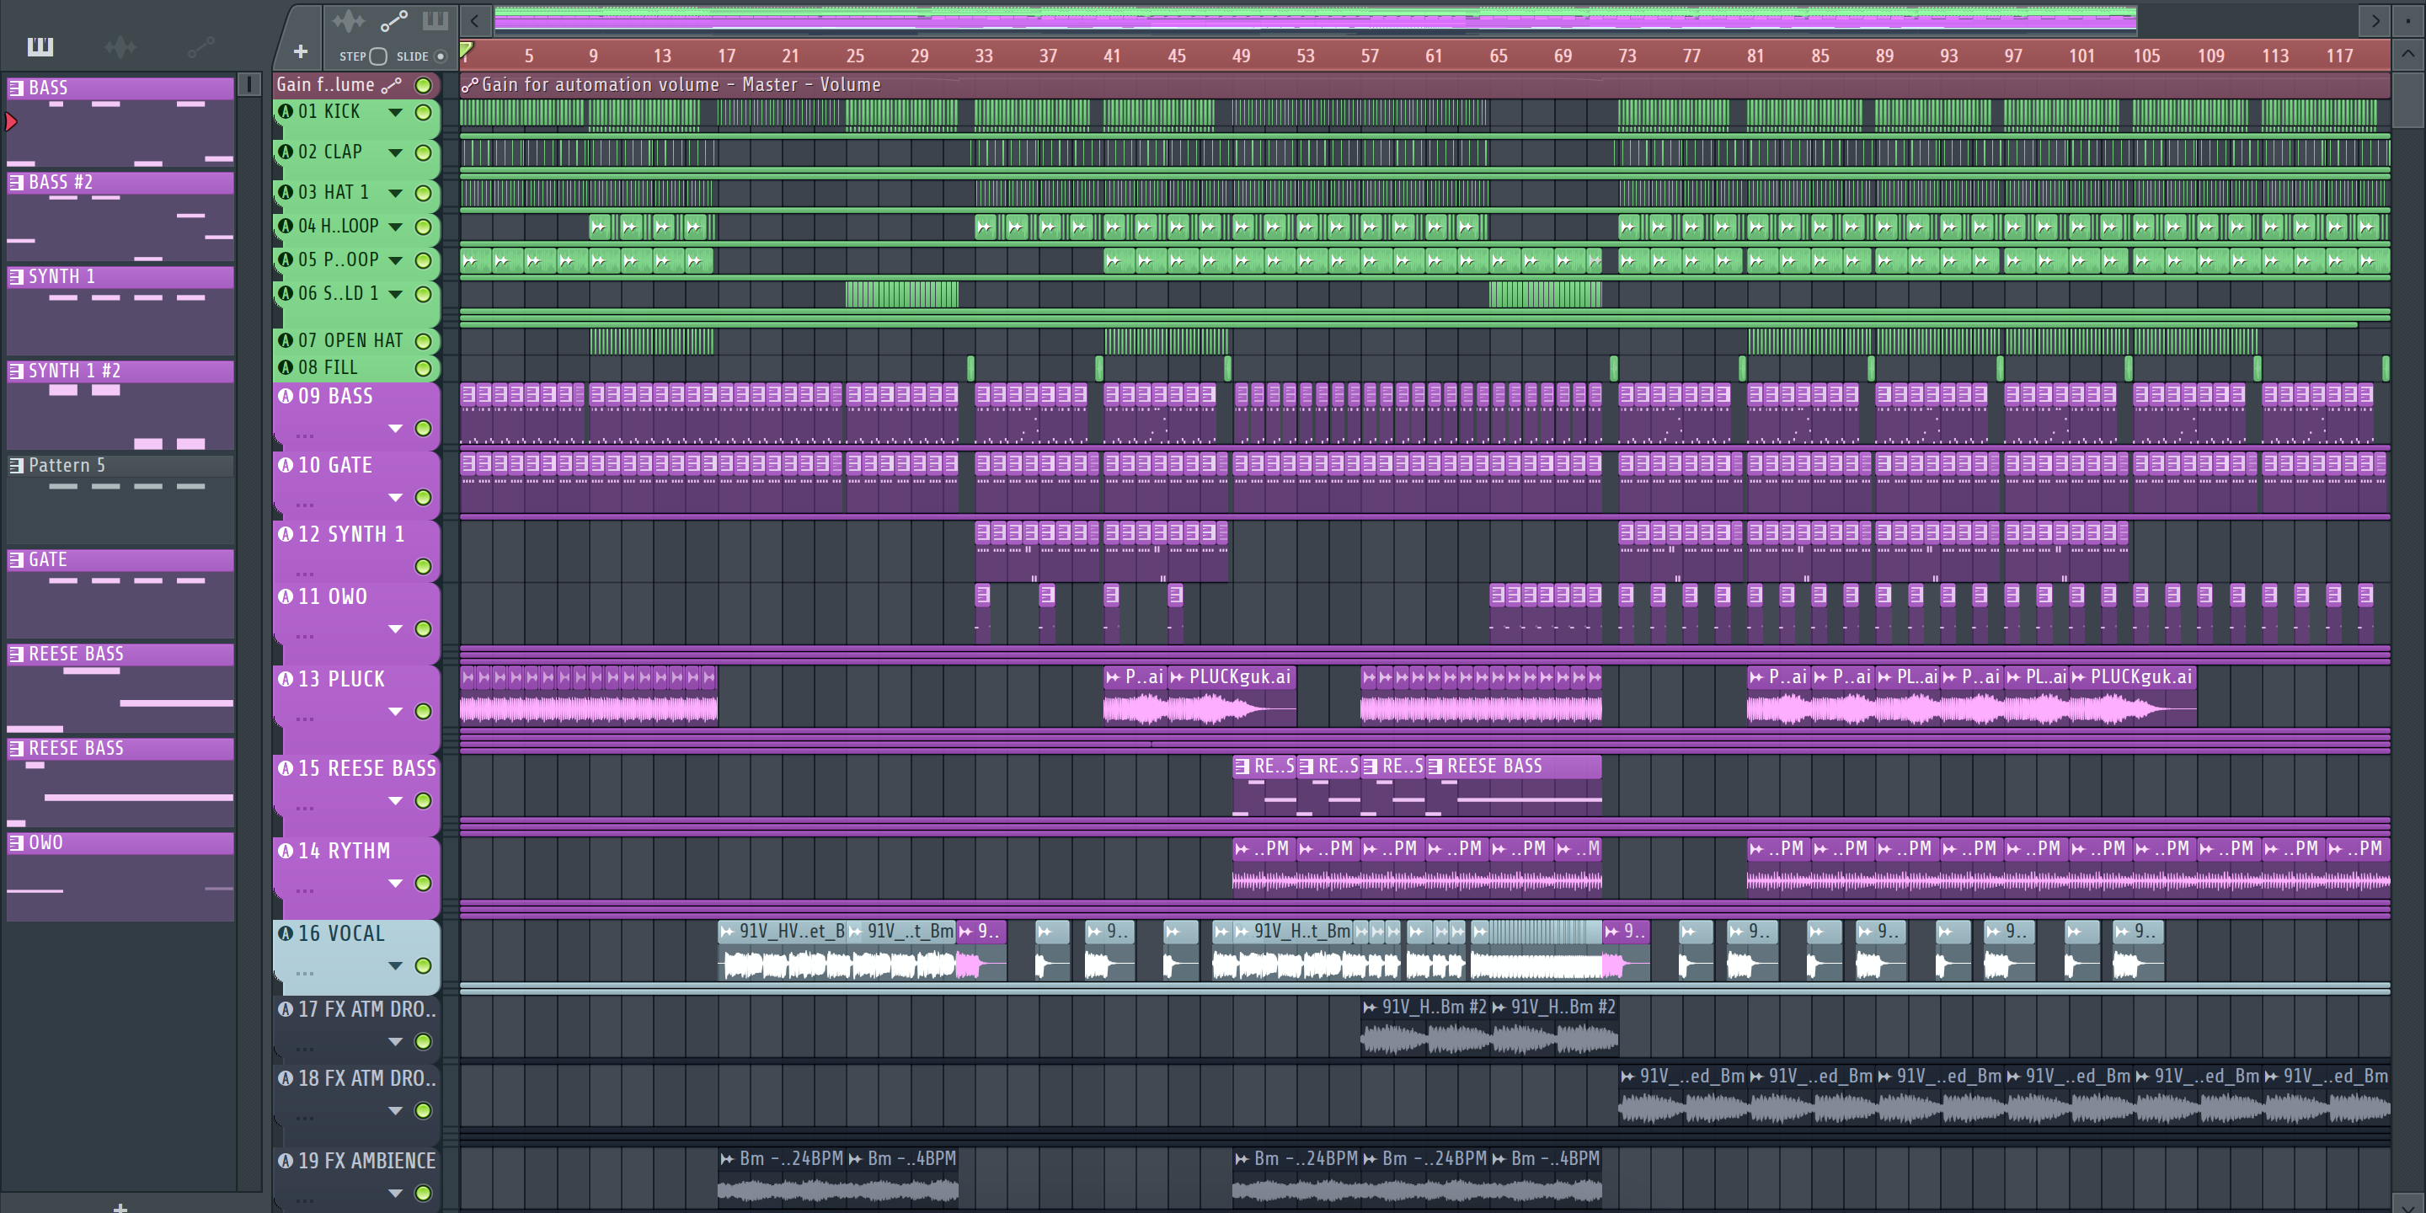
Task: Collapse the 05 P..OOP track arrow
Action: click(x=396, y=260)
